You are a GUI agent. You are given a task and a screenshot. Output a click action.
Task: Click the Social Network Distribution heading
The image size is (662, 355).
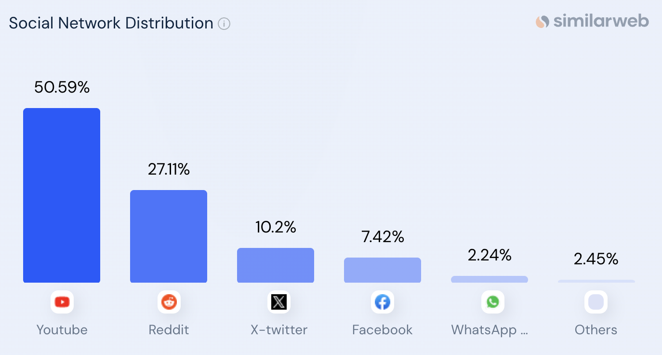tap(111, 23)
